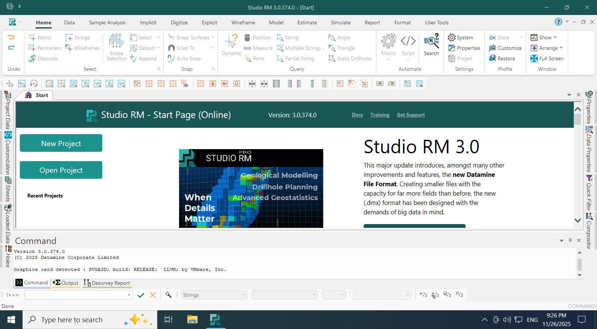Click the Open Project button
Screen dimensions: 597x329
pos(61,170)
